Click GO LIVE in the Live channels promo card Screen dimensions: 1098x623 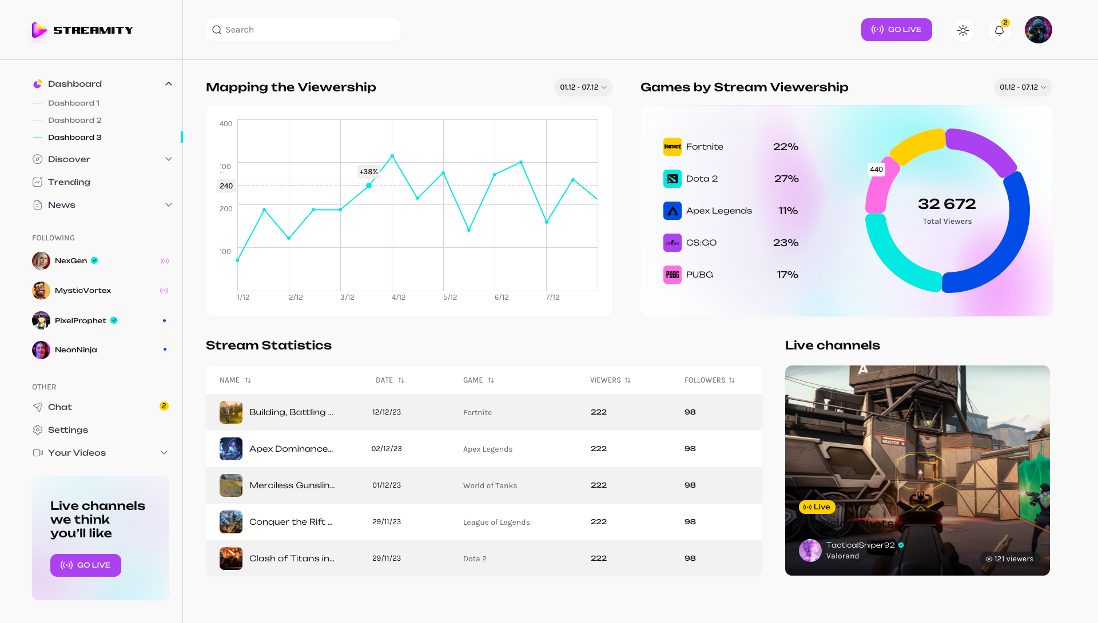click(85, 565)
